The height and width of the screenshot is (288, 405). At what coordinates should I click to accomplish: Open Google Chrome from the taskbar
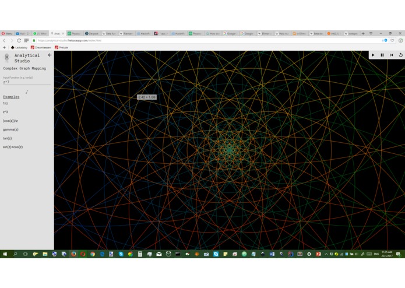pyautogui.click(x=93, y=254)
